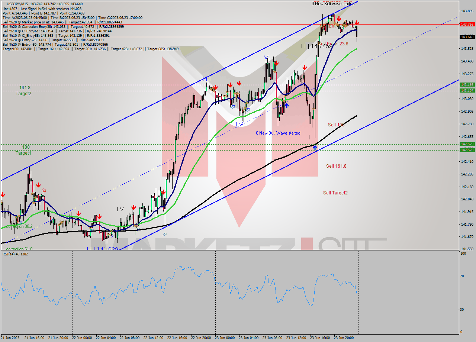Image resolution: width=476 pixels, height=342 pixels.
Task: Click the 'Sell 100' label
Action: click(x=336, y=125)
